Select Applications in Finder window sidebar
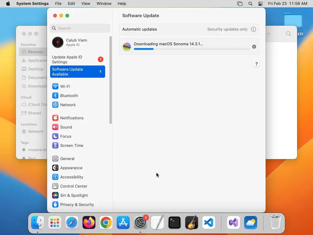Image resolution: width=313 pixels, height=235 pixels. tap(33, 60)
